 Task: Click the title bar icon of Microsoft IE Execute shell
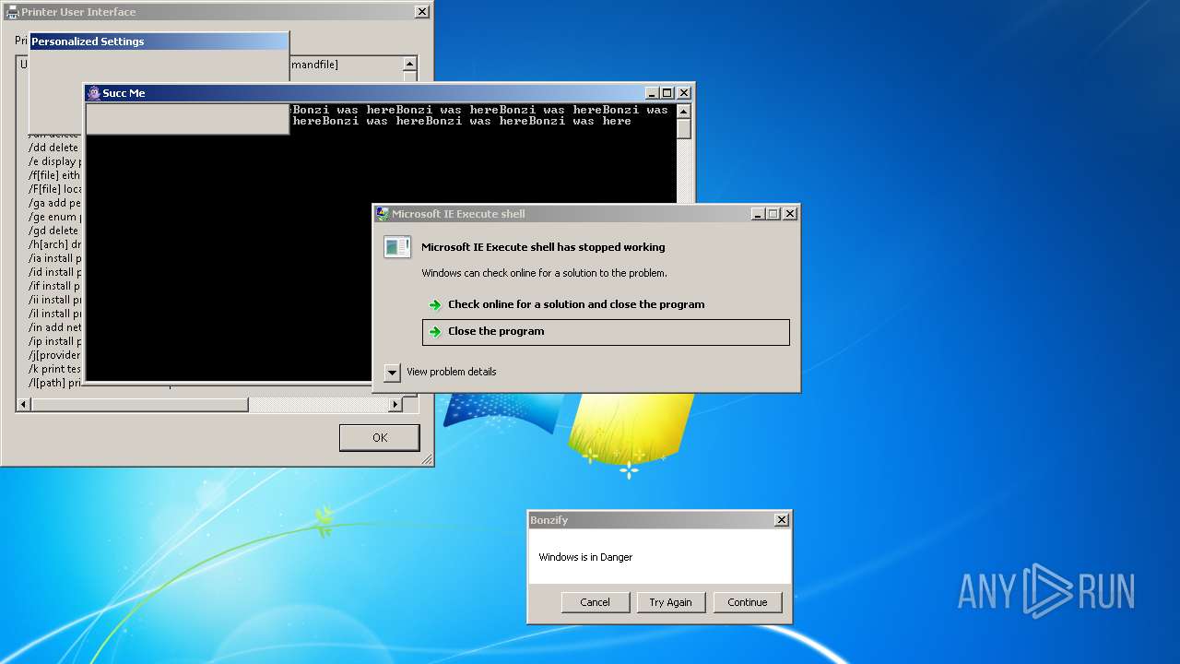coord(383,214)
